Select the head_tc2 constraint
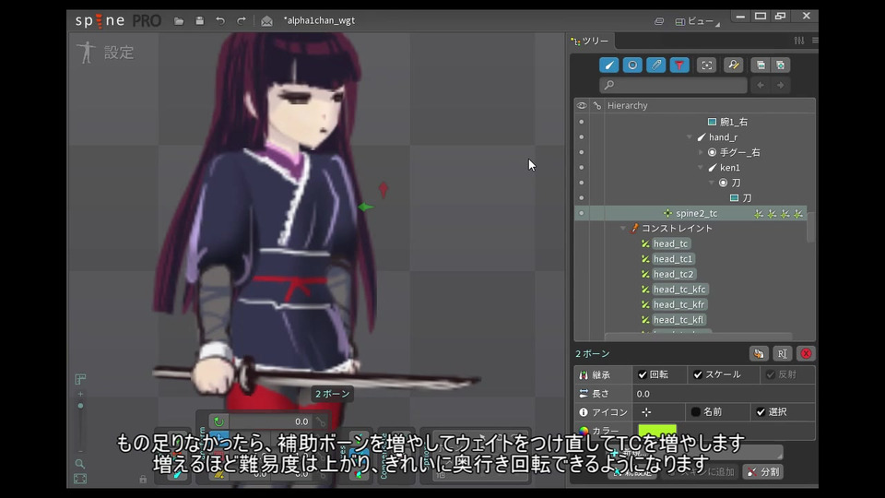 673,275
